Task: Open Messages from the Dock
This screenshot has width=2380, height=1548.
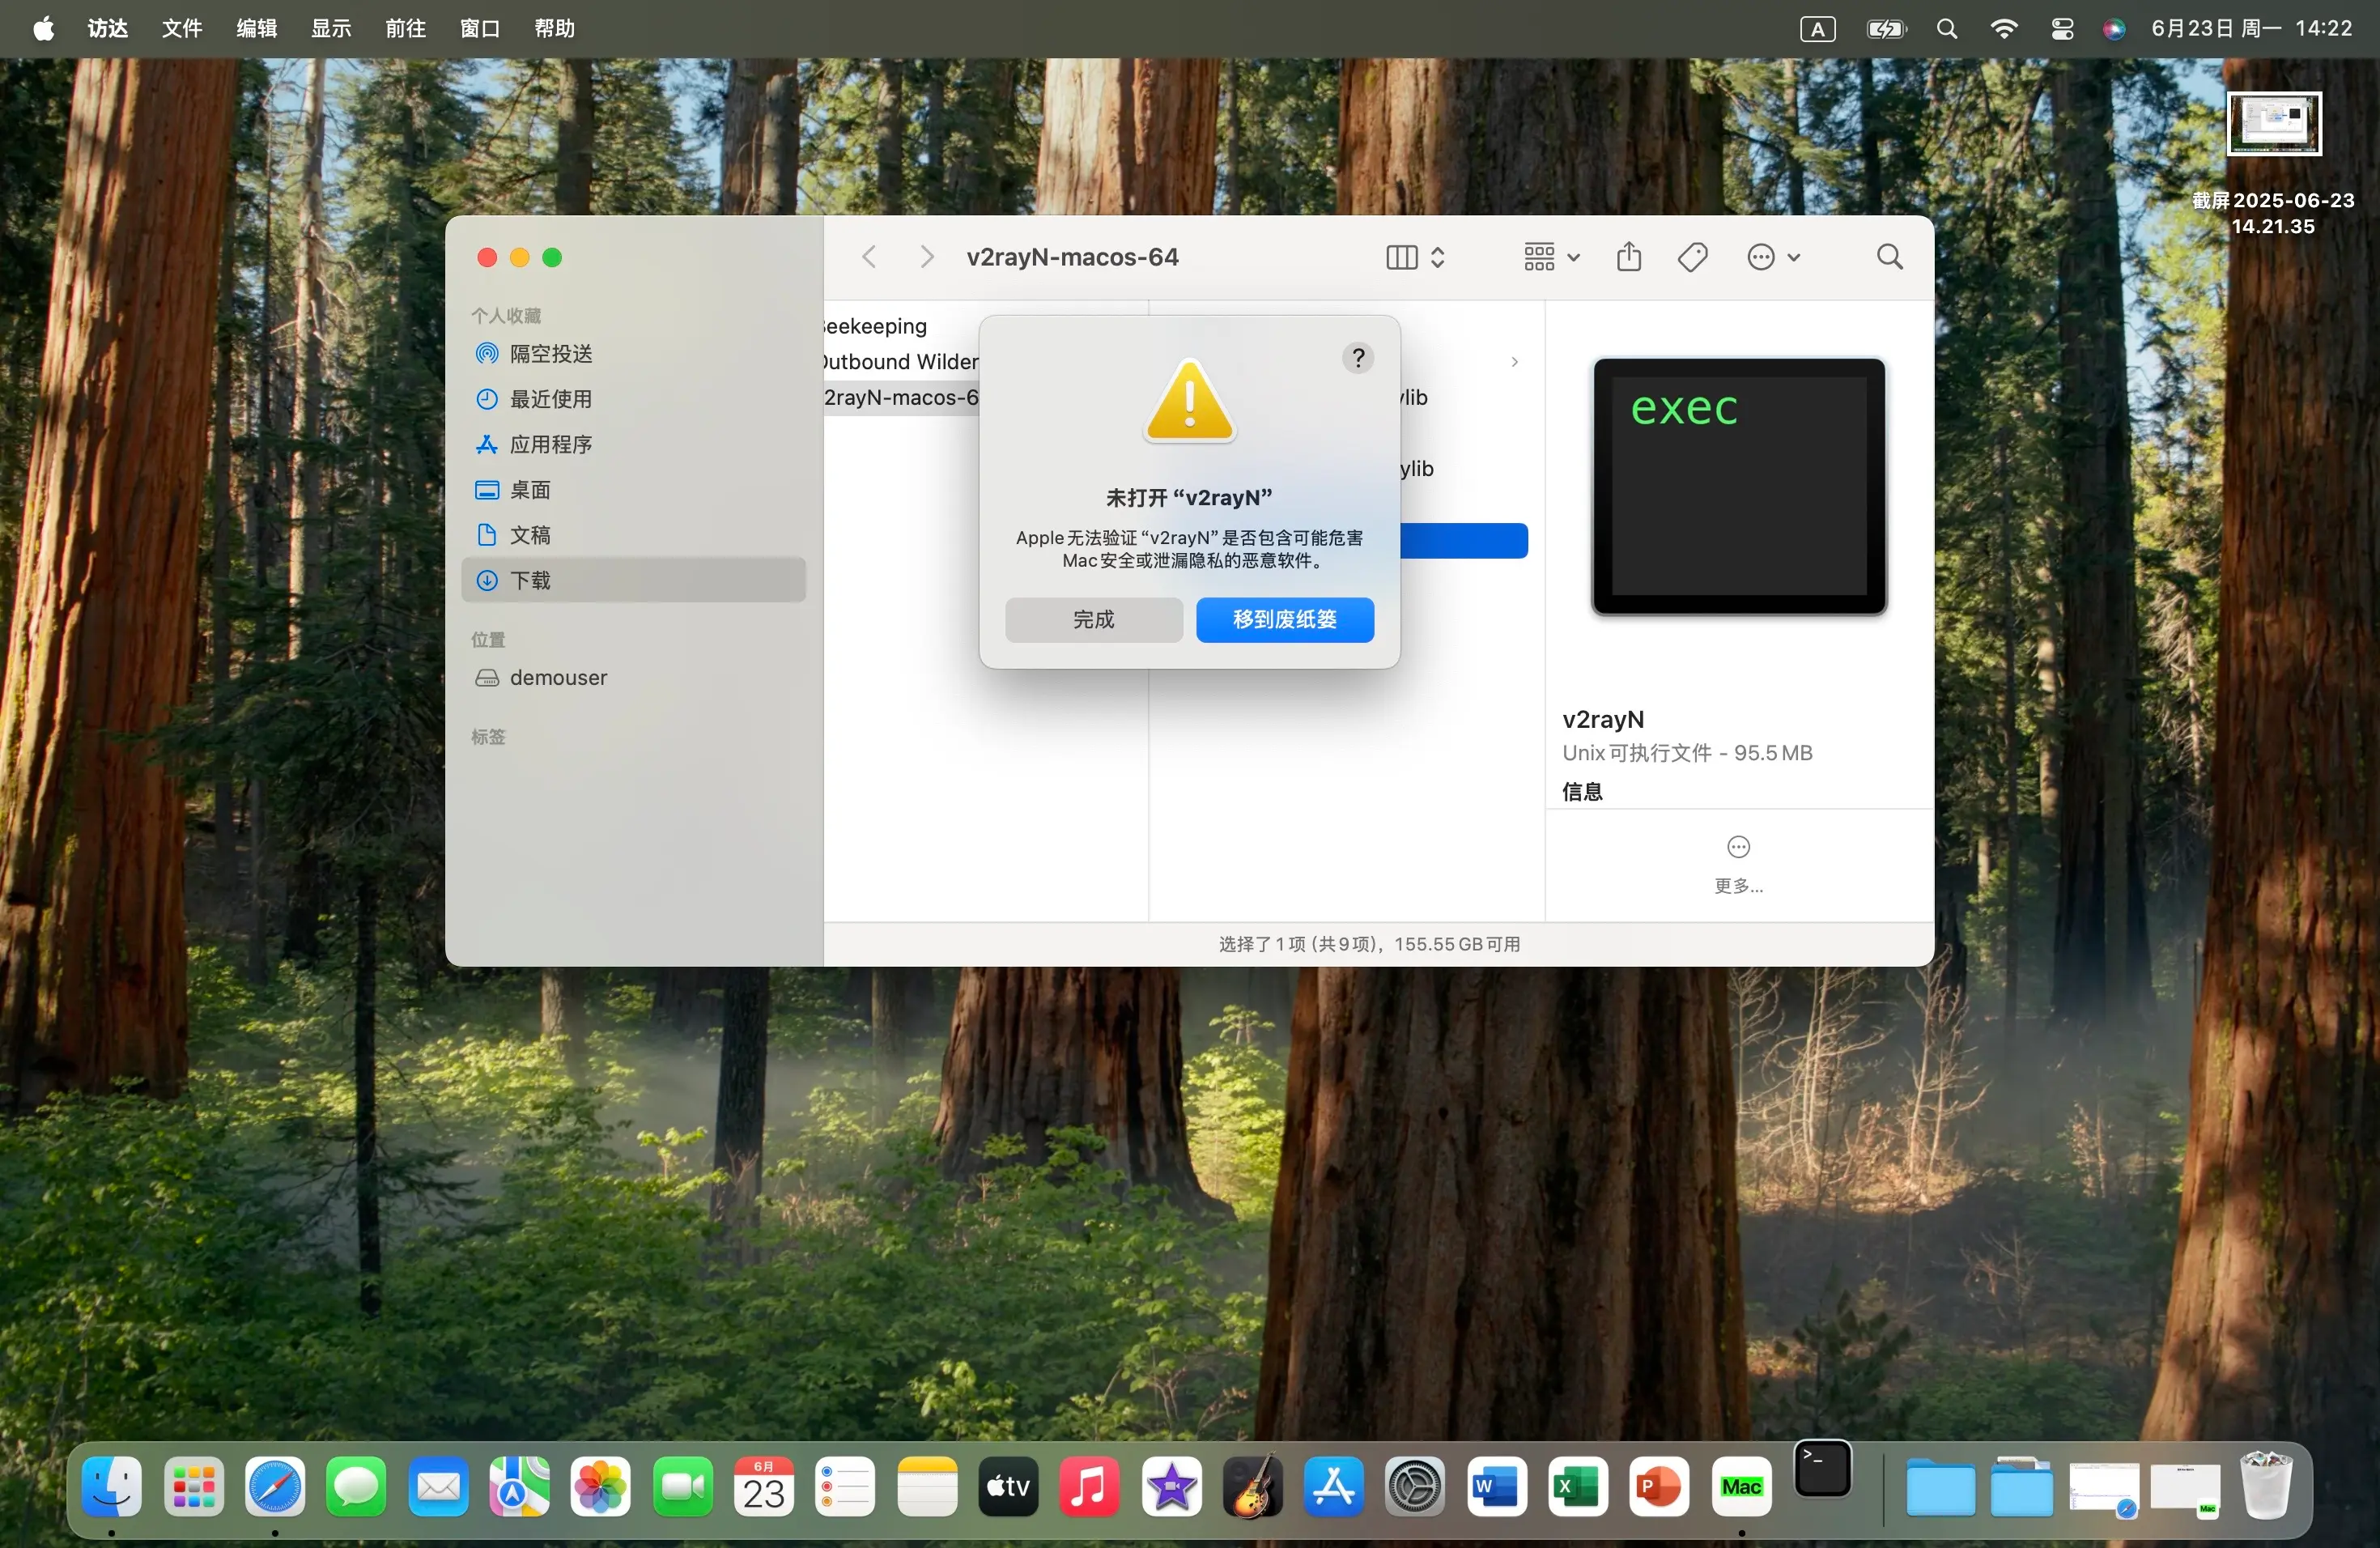Action: 356,1486
